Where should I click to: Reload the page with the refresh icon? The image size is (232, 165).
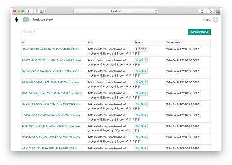pos(156,11)
